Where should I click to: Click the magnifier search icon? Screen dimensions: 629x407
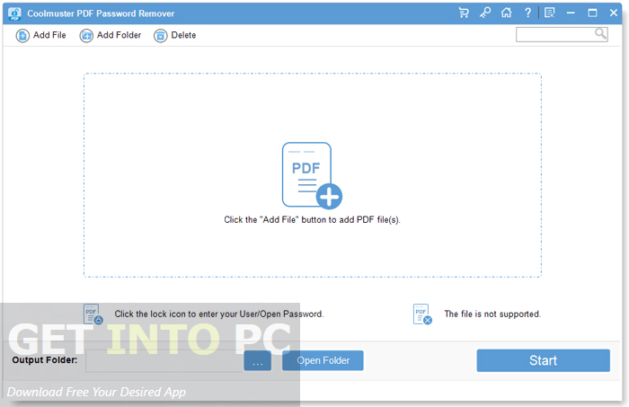[x=600, y=33]
